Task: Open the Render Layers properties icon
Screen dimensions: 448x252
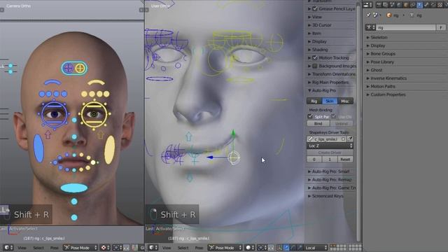Action: tap(385, 5)
